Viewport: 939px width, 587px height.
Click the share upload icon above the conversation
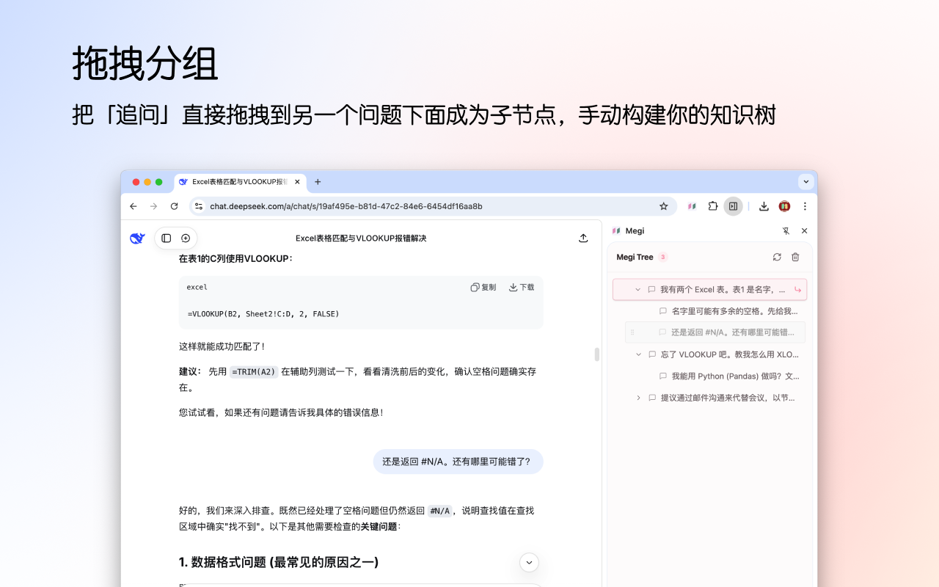[583, 238]
